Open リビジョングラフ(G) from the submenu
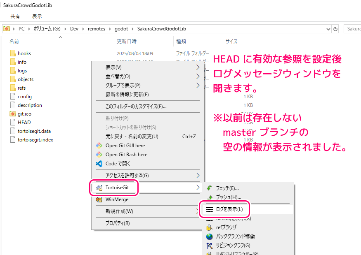 point(233,246)
